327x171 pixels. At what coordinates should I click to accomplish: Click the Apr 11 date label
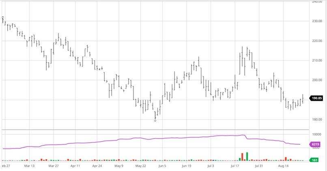click(x=75, y=166)
